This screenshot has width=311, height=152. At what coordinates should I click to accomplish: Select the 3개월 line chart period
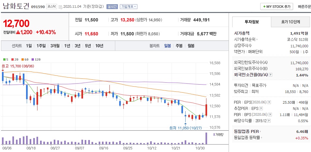(x=55, y=46)
